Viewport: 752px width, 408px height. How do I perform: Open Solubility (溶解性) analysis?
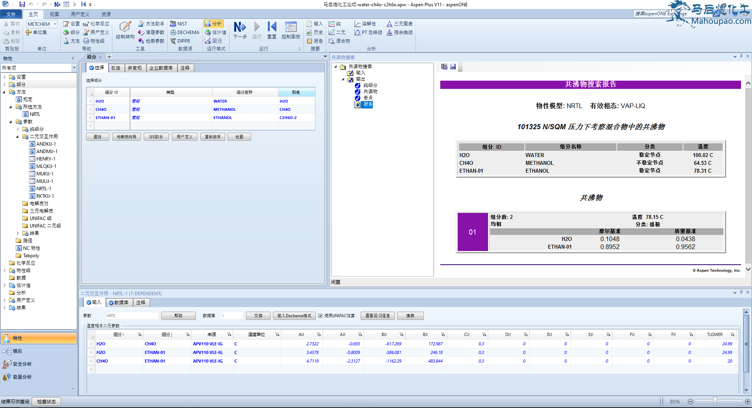click(x=365, y=24)
